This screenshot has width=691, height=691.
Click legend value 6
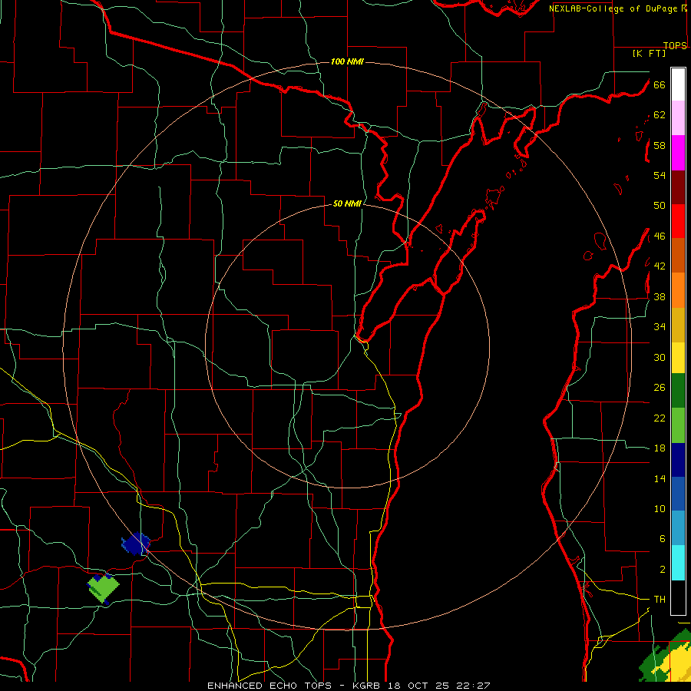coord(663,539)
